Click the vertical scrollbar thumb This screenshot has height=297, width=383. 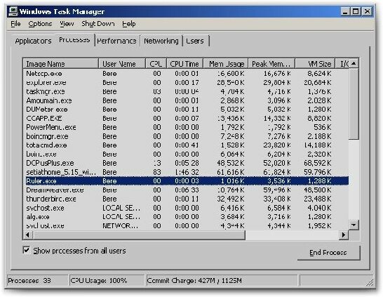click(x=354, y=104)
